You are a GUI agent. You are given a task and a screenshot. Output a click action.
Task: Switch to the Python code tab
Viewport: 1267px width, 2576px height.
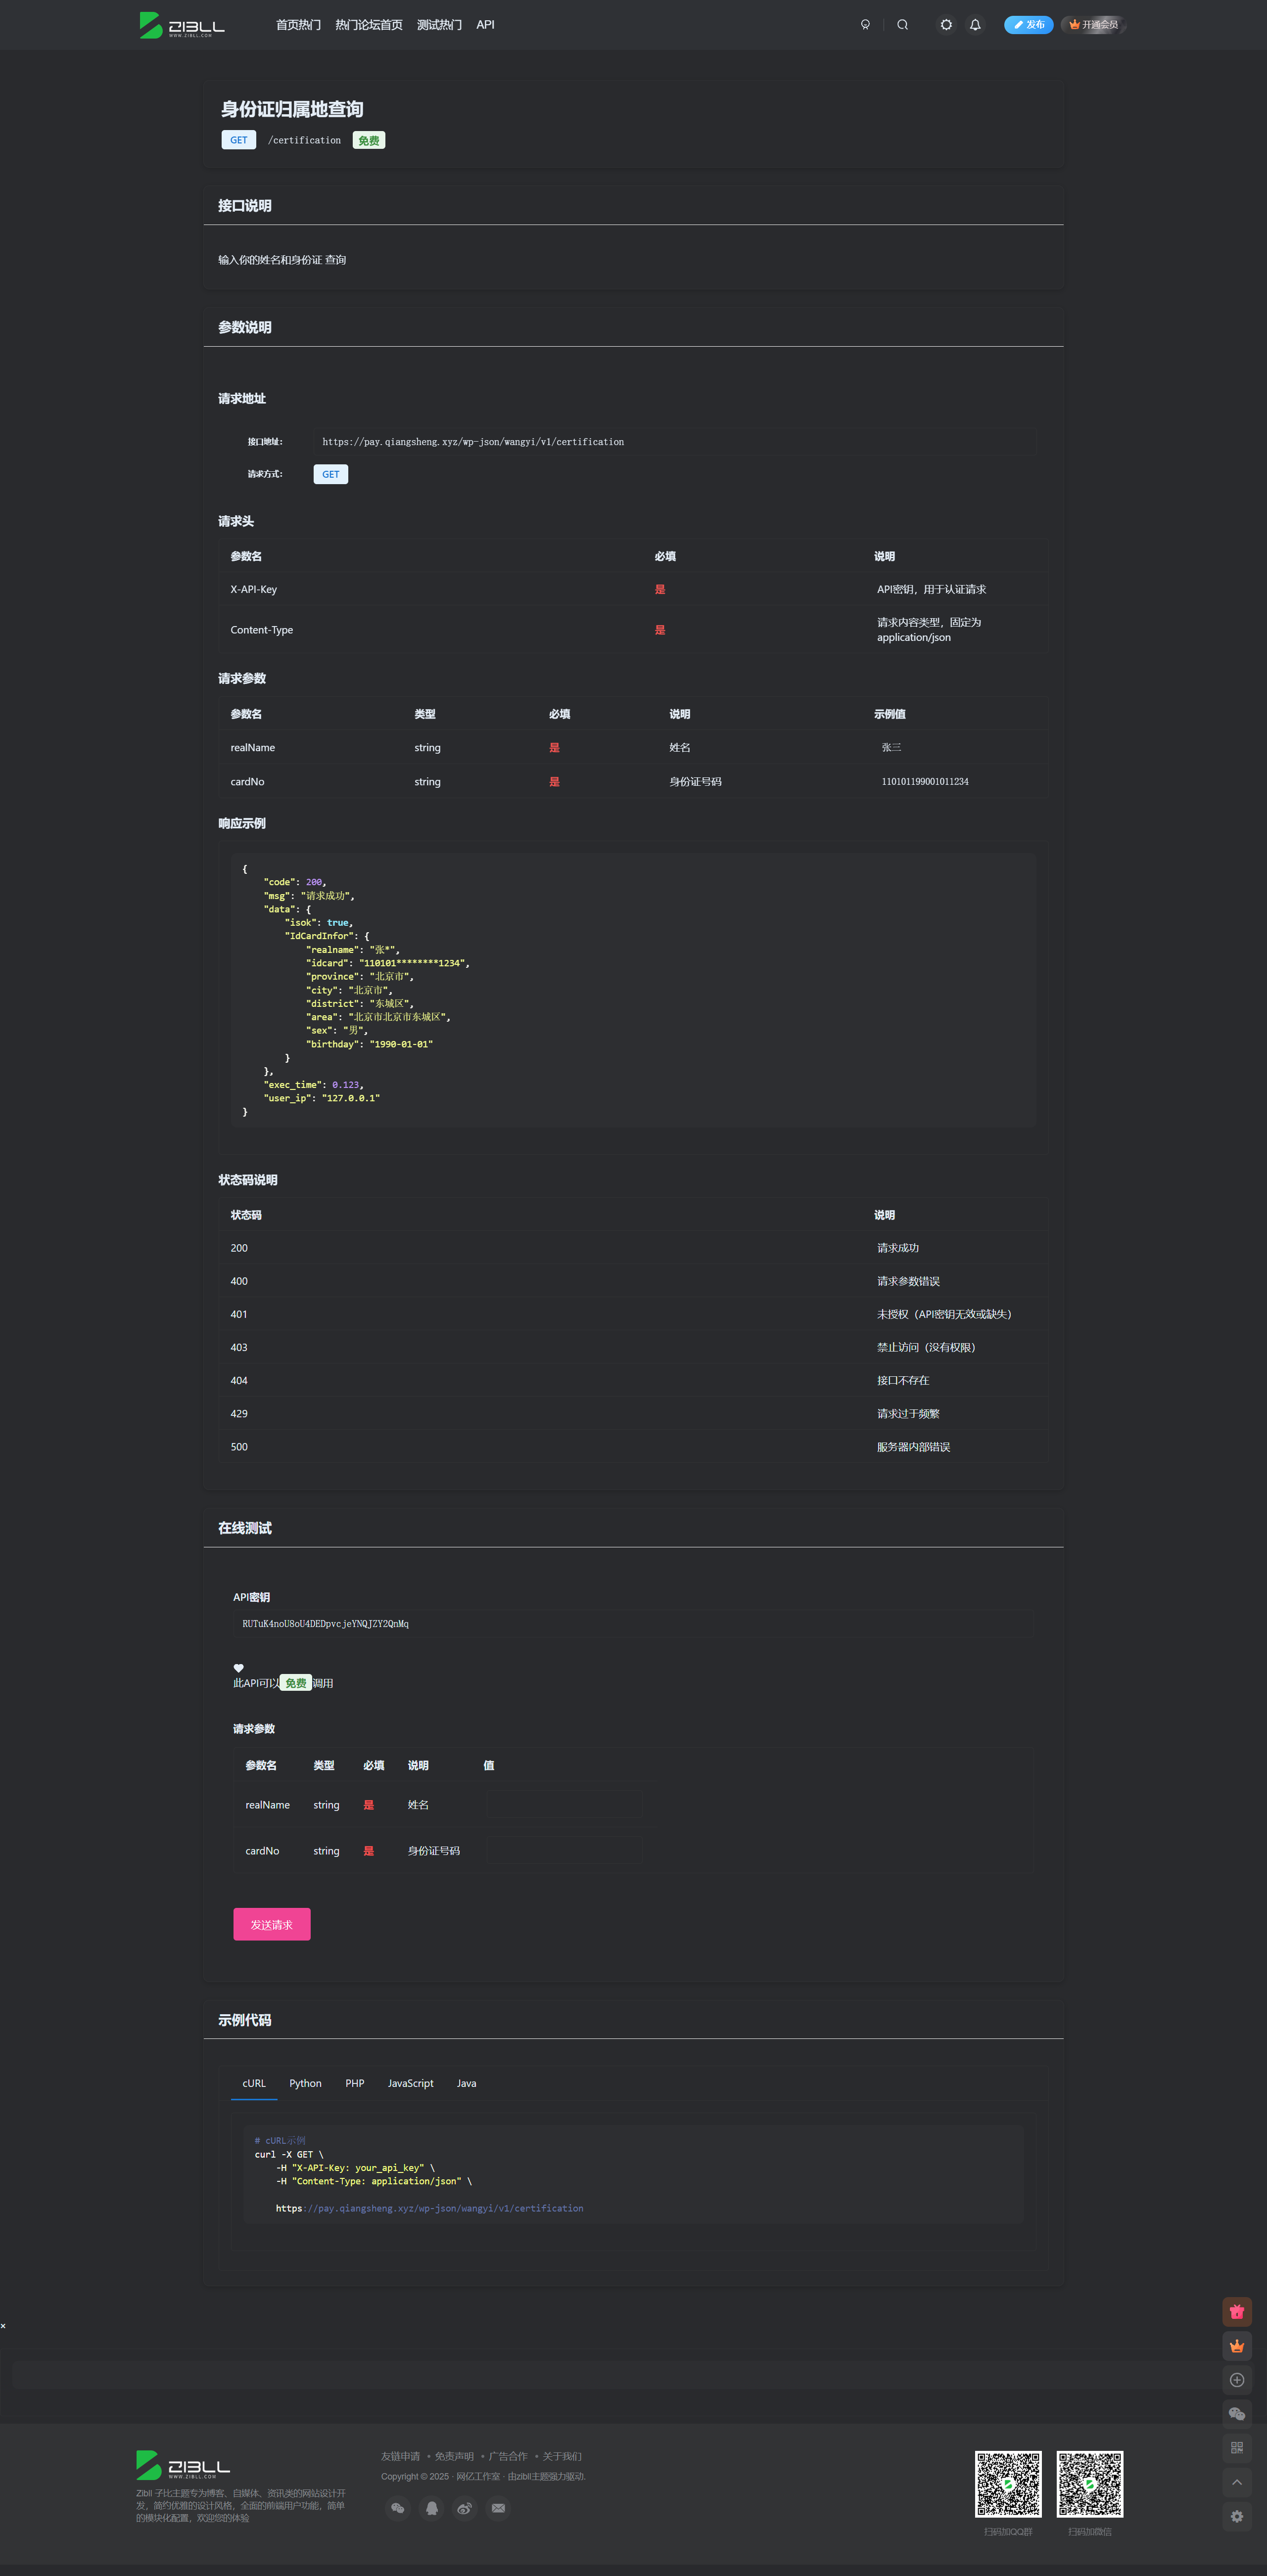[305, 2083]
